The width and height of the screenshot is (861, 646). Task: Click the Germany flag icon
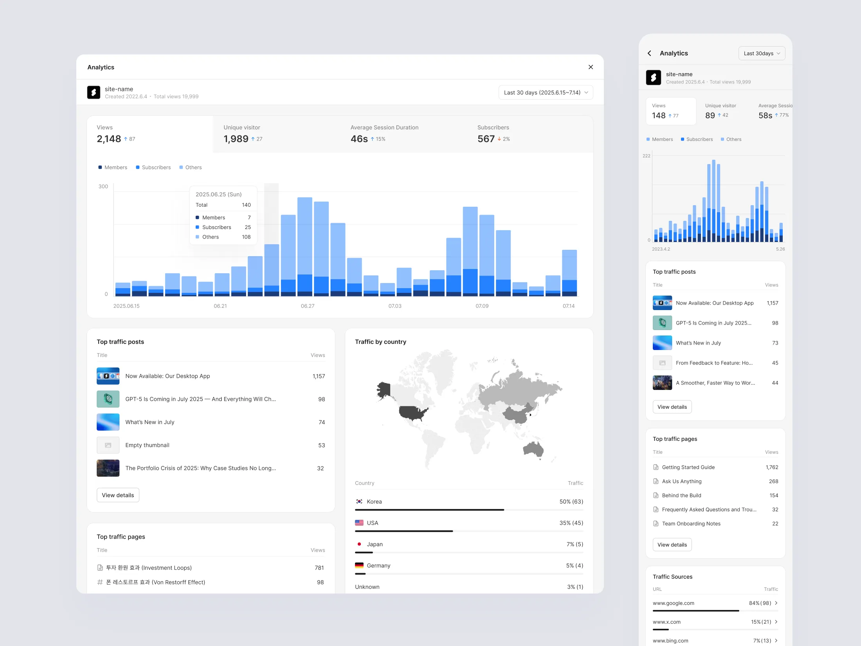pyautogui.click(x=359, y=565)
